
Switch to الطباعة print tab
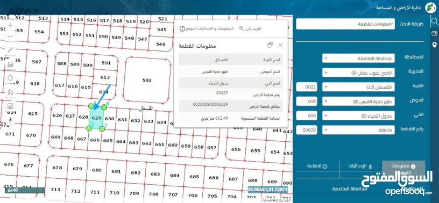click(x=317, y=166)
